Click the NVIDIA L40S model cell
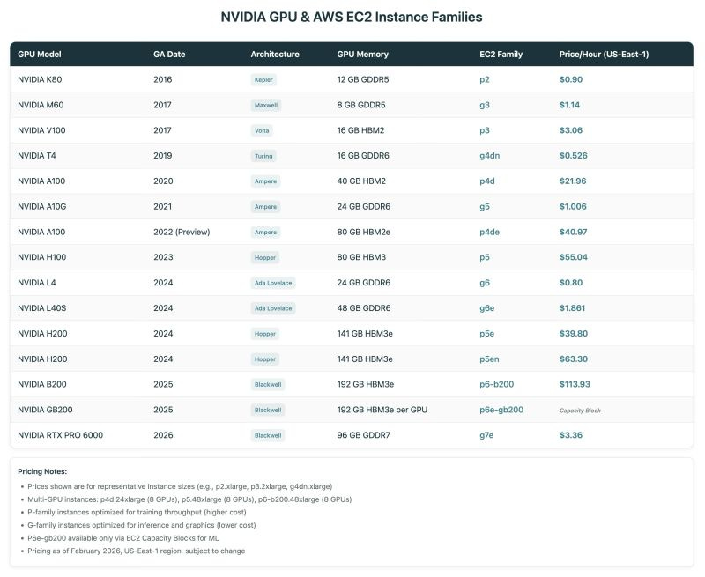Screen dimensions: 705x577 [x=41, y=308]
